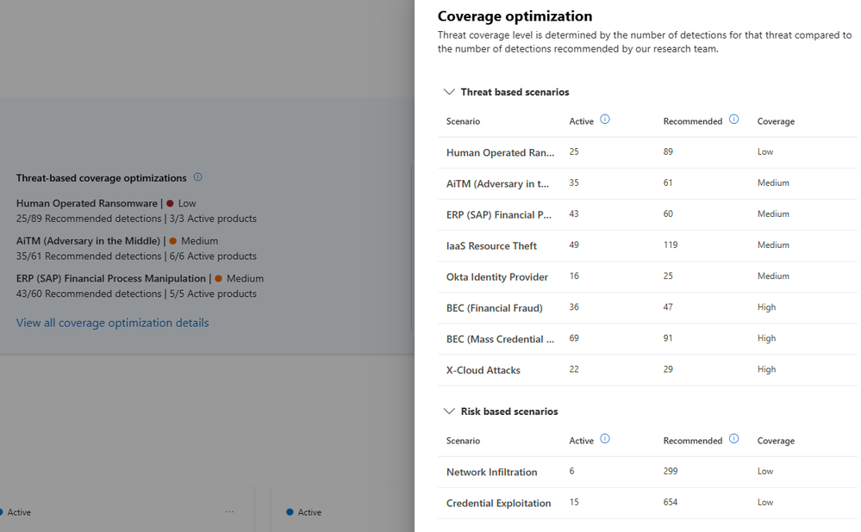This screenshot has width=861, height=532.
Task: Click info icon next to Active in threat table
Action: click(605, 120)
